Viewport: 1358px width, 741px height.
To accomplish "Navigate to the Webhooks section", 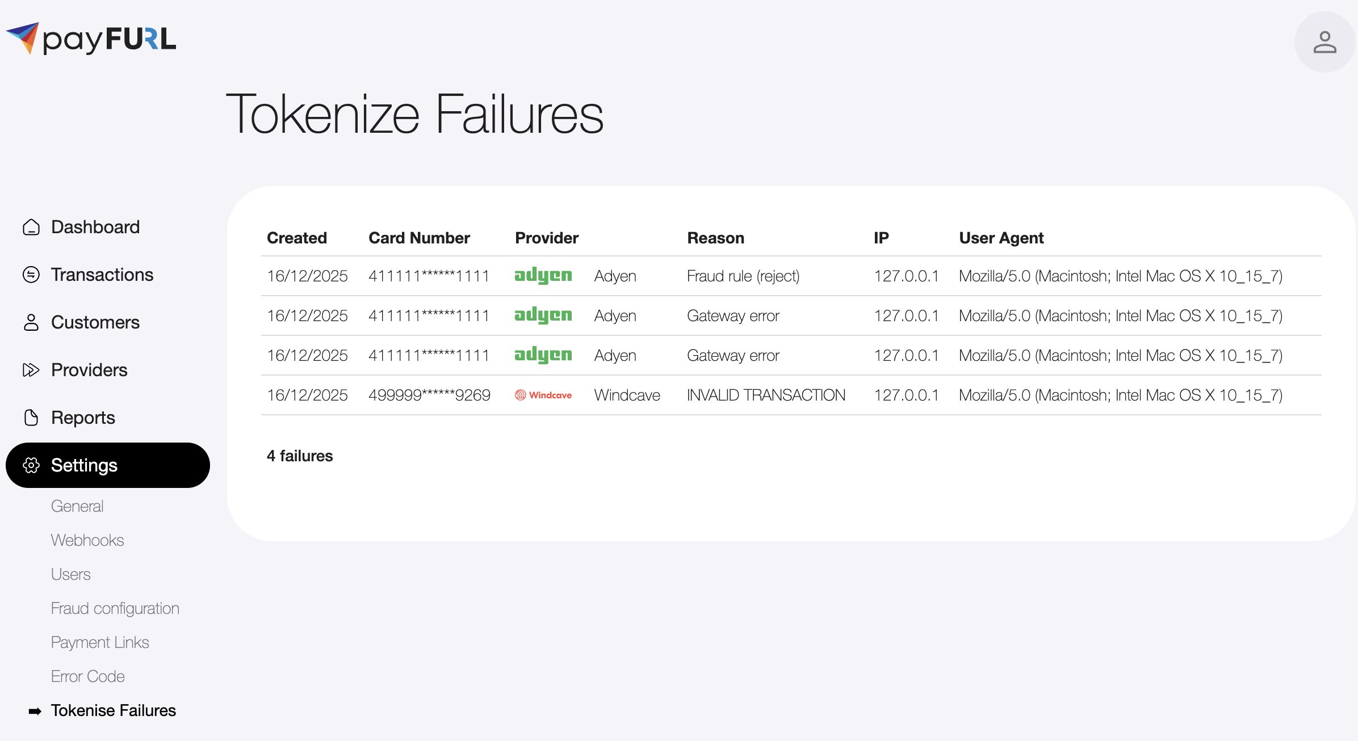I will point(87,540).
